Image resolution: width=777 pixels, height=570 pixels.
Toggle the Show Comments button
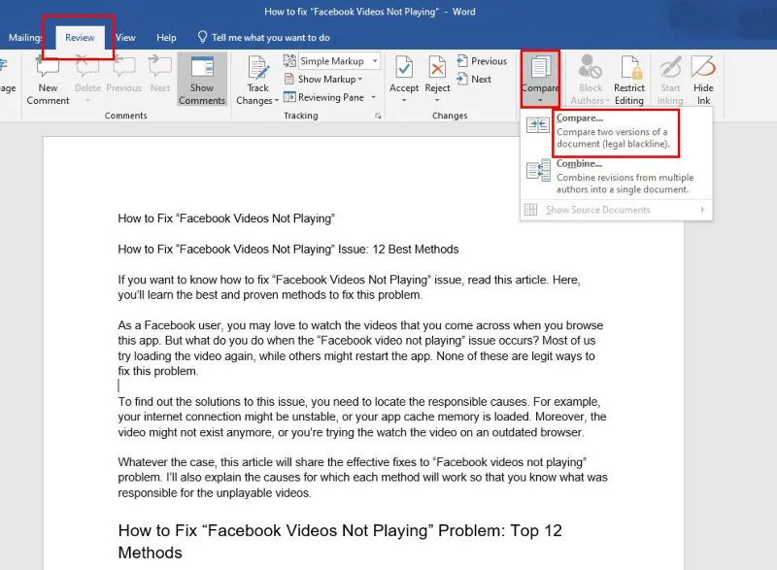202,80
